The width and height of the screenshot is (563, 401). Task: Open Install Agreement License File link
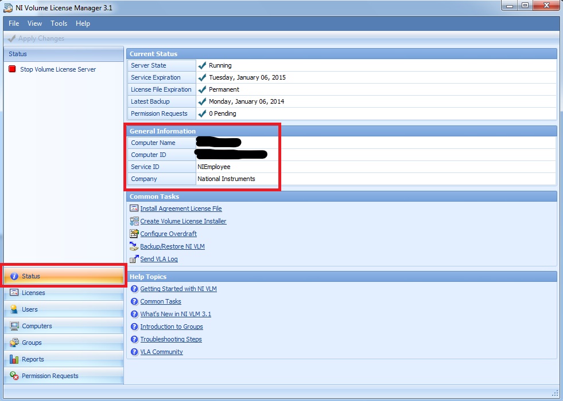(181, 209)
